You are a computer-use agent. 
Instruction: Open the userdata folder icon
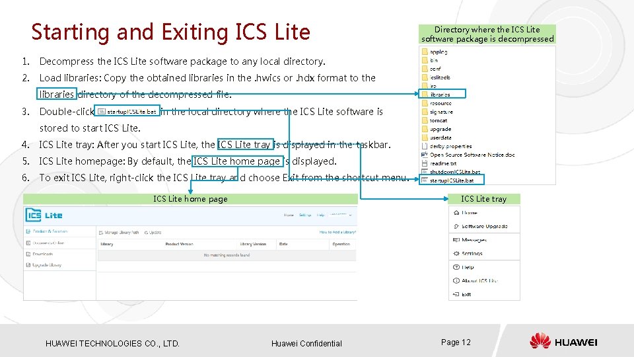[425, 138]
